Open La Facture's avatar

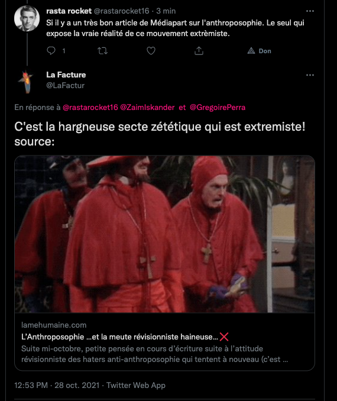coord(27,82)
